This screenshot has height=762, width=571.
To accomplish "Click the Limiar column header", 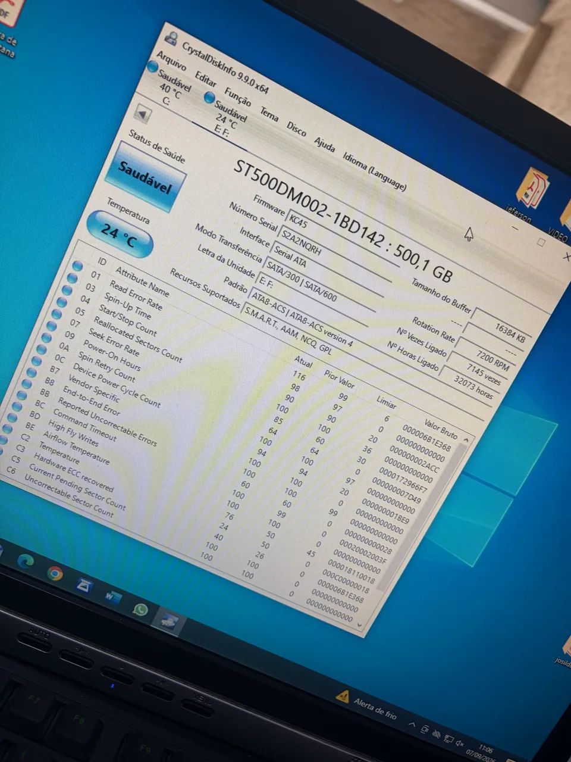I will (386, 402).
